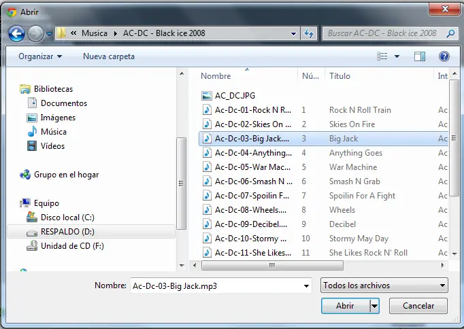464x329 pixels.
Task: Open help with the question mark icon
Action: [444, 56]
